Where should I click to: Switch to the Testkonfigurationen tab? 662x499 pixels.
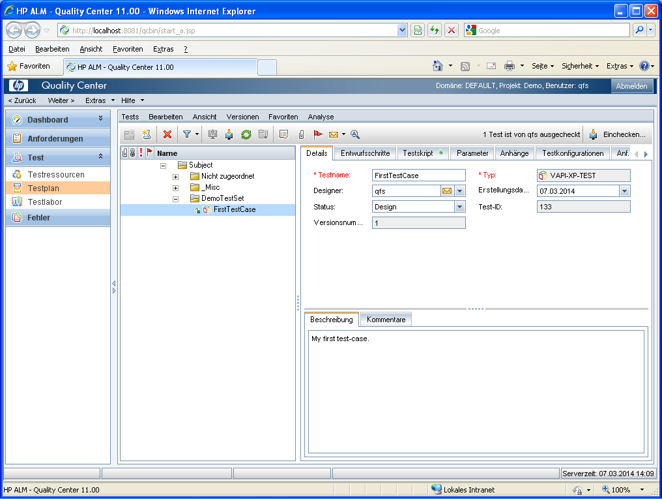point(573,153)
